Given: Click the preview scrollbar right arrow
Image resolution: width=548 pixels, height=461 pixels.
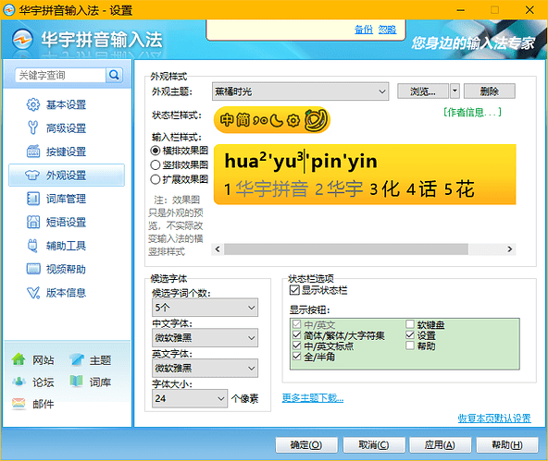Looking at the screenshot, I should (x=509, y=249).
